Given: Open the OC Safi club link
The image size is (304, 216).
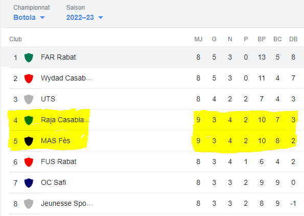Looking at the screenshot, I should point(53,182).
